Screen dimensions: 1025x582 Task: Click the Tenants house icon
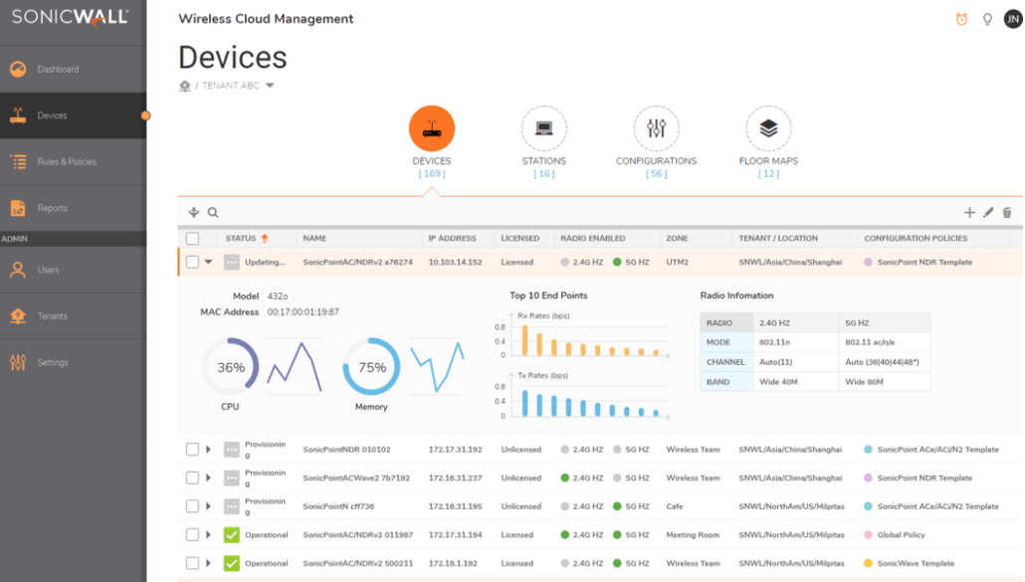18,316
